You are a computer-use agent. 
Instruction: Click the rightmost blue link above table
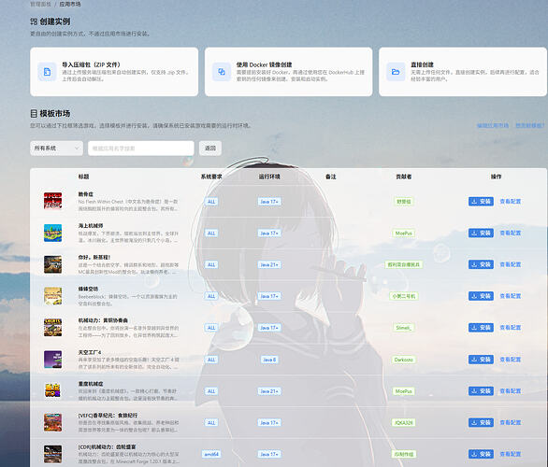[x=530, y=125]
